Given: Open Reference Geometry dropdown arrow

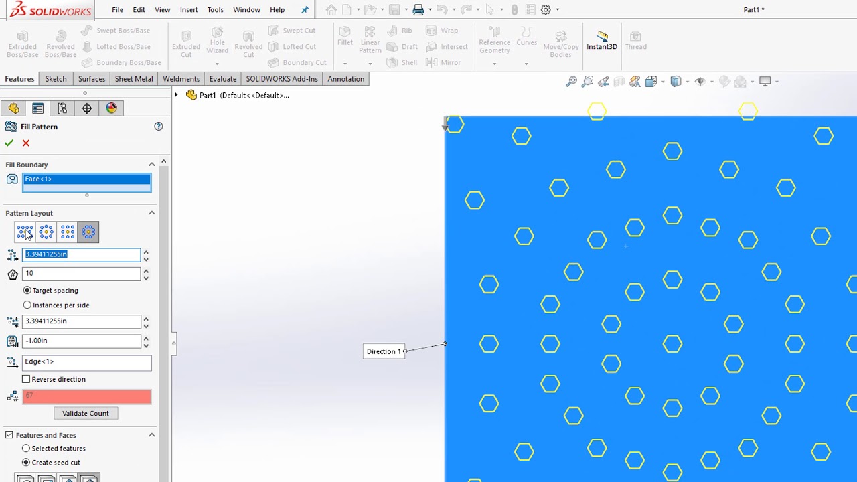Looking at the screenshot, I should 494,64.
